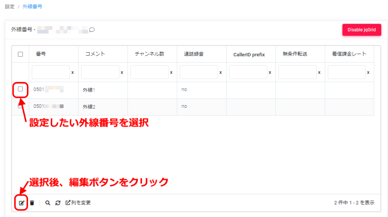Check the 外線1 row checkbox

tap(20, 89)
